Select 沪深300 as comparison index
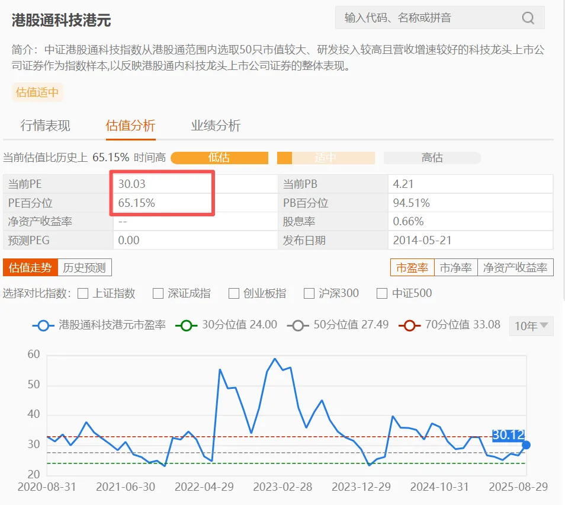Image resolution: width=565 pixels, height=505 pixels. [x=309, y=293]
